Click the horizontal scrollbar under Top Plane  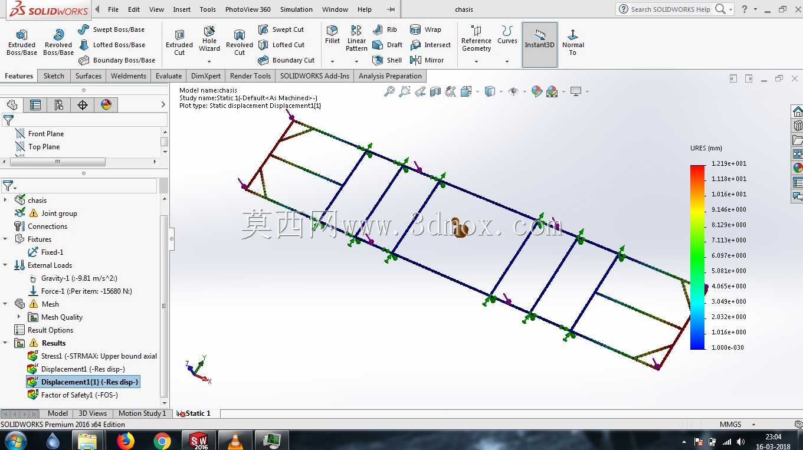(x=58, y=162)
